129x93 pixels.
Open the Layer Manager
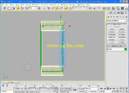click(100, 8)
